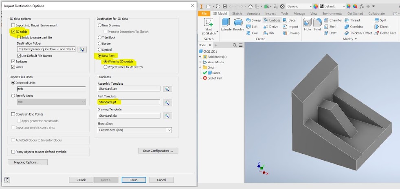This screenshot has height=189, width=400.
Task: Open fx parameters icon
Action: [x=362, y=6]
